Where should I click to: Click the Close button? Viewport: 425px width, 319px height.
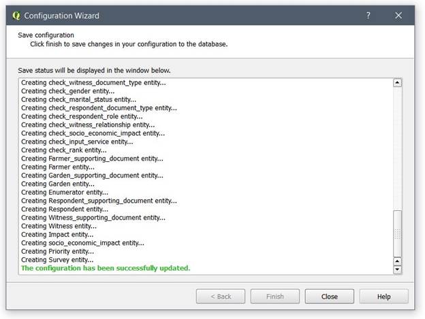pos(330,297)
